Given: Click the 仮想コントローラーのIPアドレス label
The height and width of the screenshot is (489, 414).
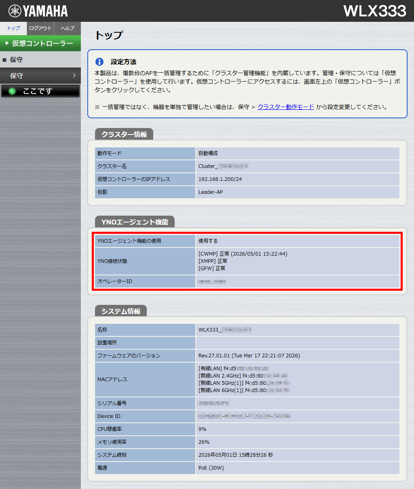Looking at the screenshot, I should coord(134,179).
